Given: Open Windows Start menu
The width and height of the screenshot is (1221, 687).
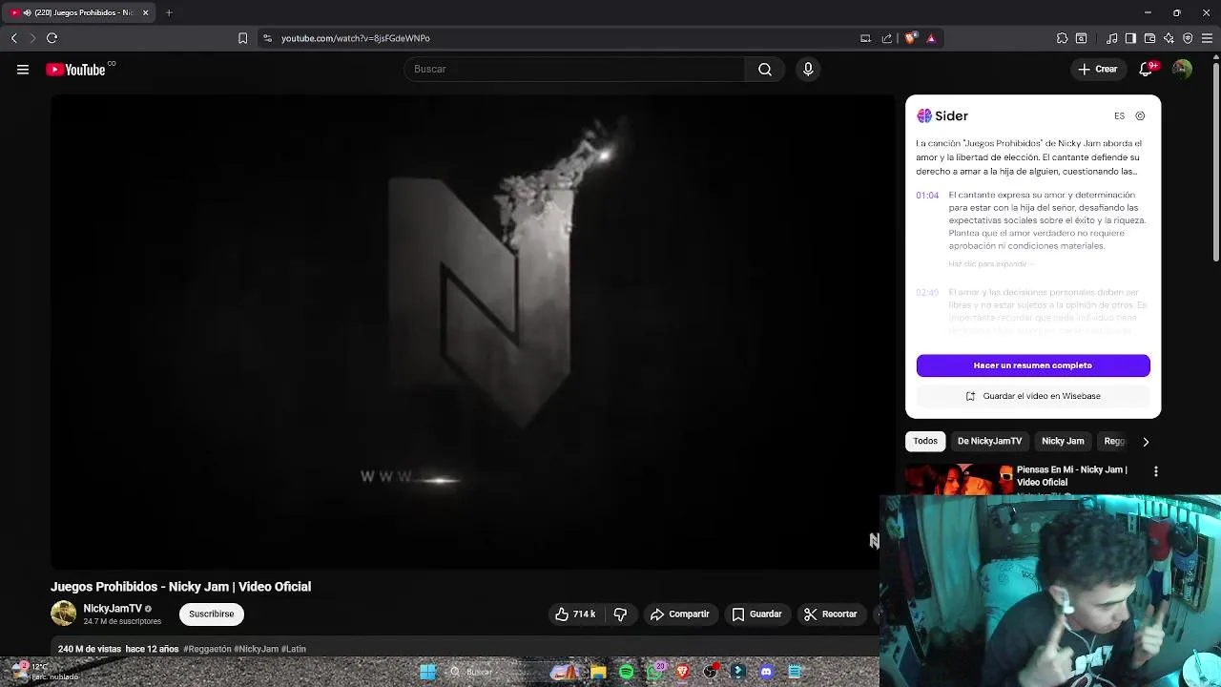Looking at the screenshot, I should pyautogui.click(x=427, y=672).
